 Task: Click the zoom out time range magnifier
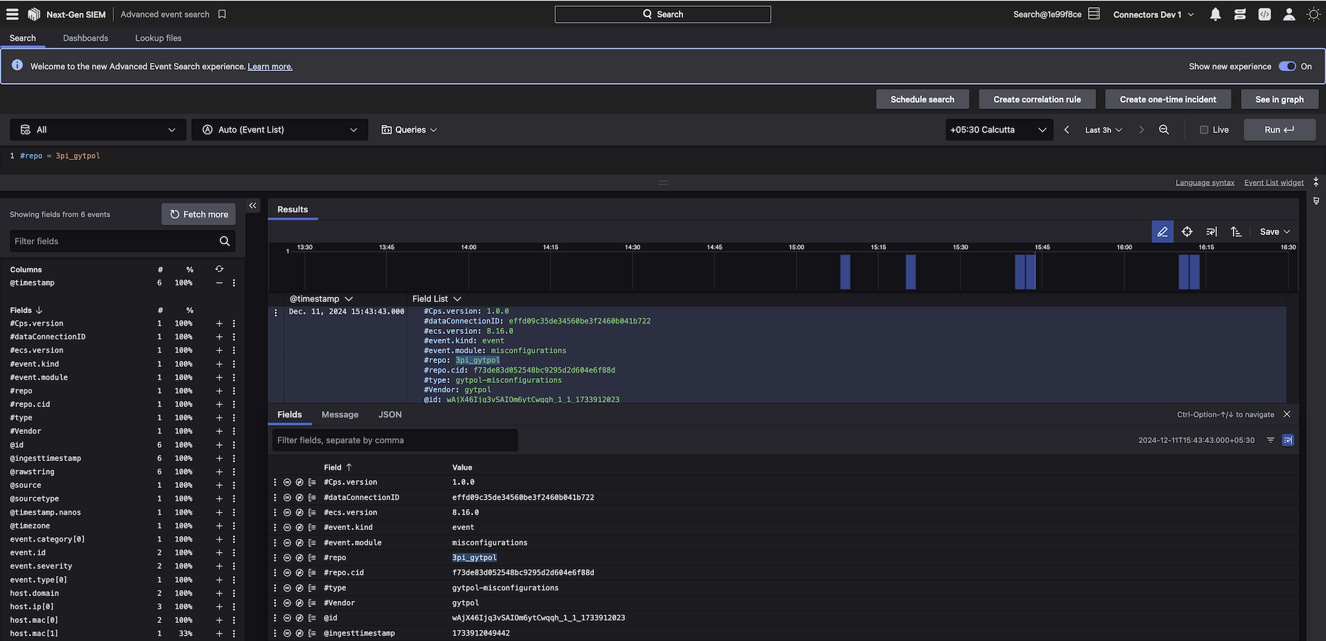1164,130
